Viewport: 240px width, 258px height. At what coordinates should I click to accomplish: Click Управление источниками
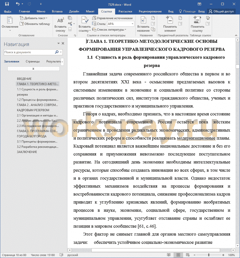click(x=112, y=18)
